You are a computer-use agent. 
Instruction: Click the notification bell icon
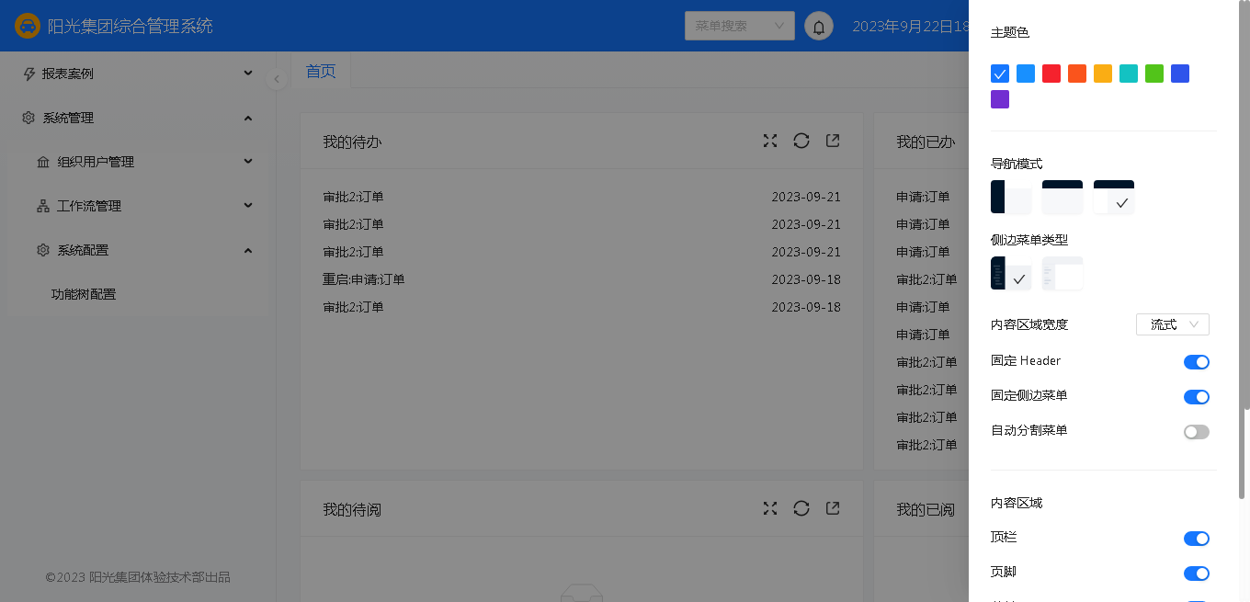(819, 26)
